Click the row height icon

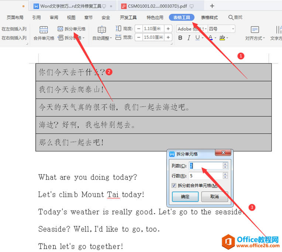pyautogui.click(x=118, y=28)
